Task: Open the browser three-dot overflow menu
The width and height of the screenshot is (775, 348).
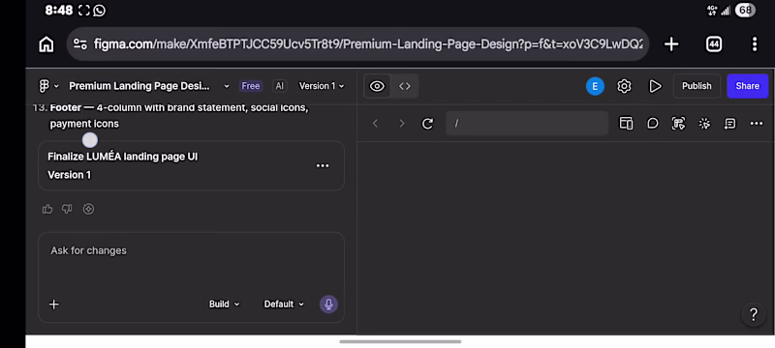Action: click(x=755, y=44)
